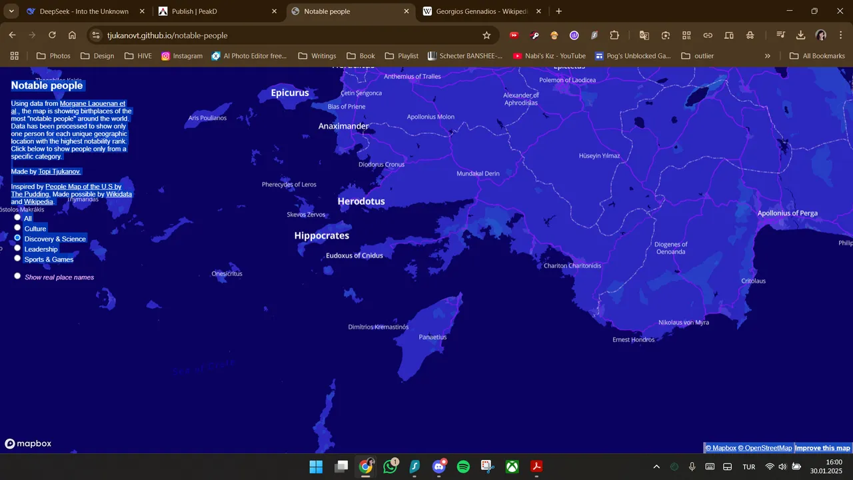Switch to Georgios Gennadios Wikipedia tab

482,11
